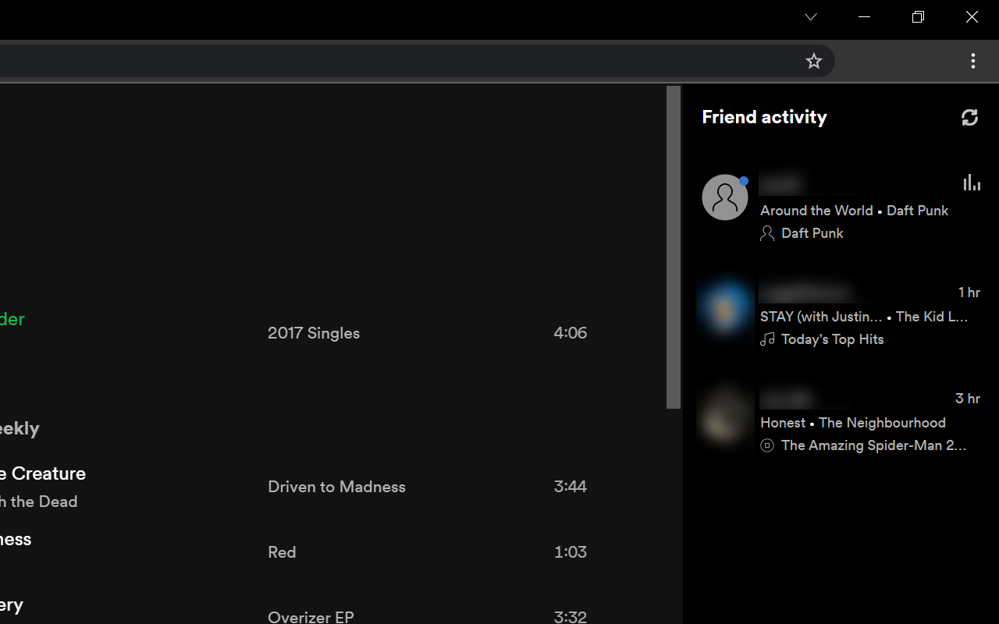Play Honest by The Neighbourhood
Image resolution: width=999 pixels, height=624 pixels.
[782, 422]
